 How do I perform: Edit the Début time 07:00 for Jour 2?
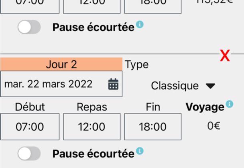click(30, 127)
